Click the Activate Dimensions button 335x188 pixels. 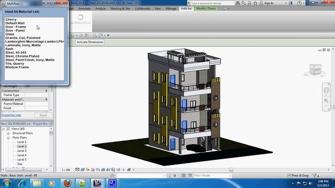click(90, 42)
